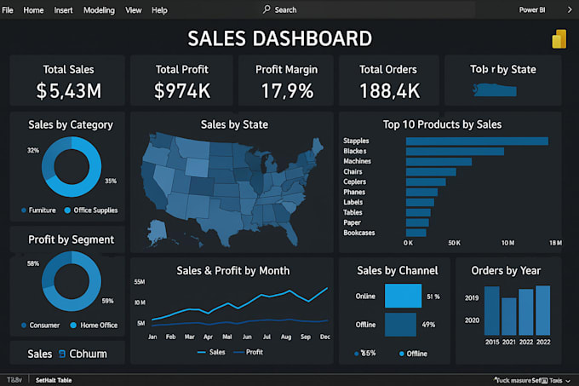The height and width of the screenshot is (386, 579).
Task: Select the Total Orders 188,4K value
Action: pyautogui.click(x=390, y=91)
